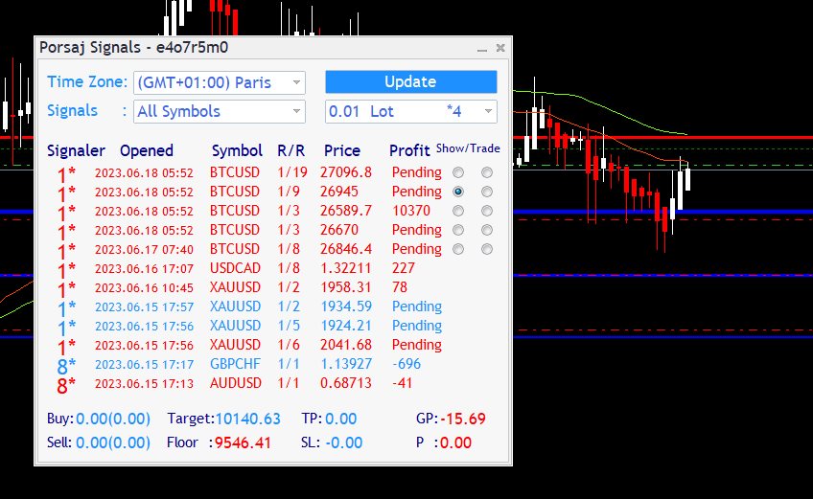The height and width of the screenshot is (499, 813).
Task: Click the P value 0.00
Action: pyautogui.click(x=455, y=443)
